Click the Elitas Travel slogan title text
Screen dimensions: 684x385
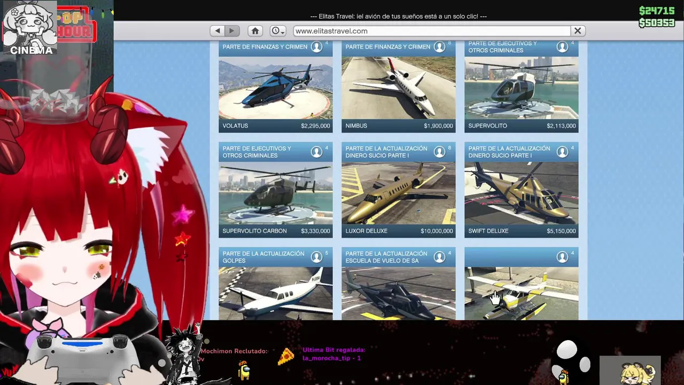399,17
